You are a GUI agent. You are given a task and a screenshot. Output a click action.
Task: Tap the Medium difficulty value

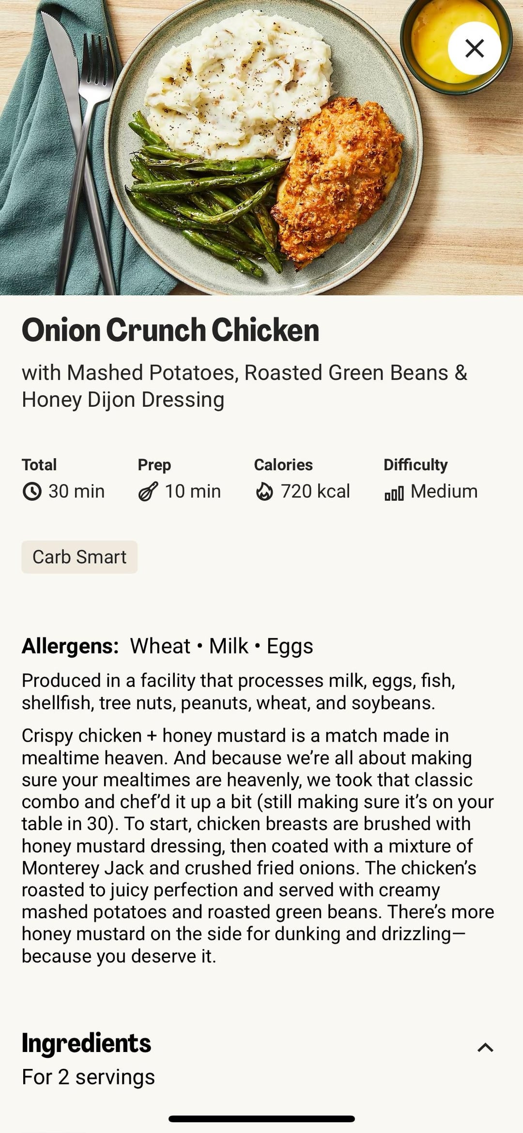point(444,492)
